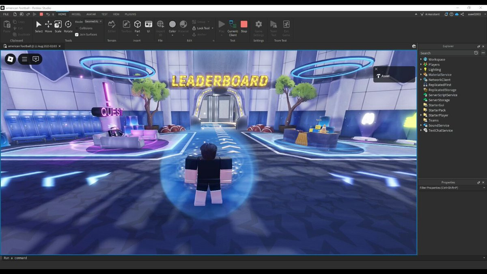Image resolution: width=487 pixels, height=274 pixels.
Task: Open the Filter Properties dropdown arrow
Action: click(x=484, y=188)
